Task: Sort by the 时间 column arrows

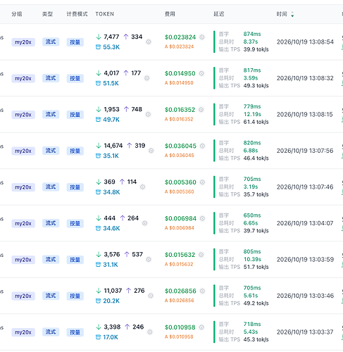Action: click(292, 14)
